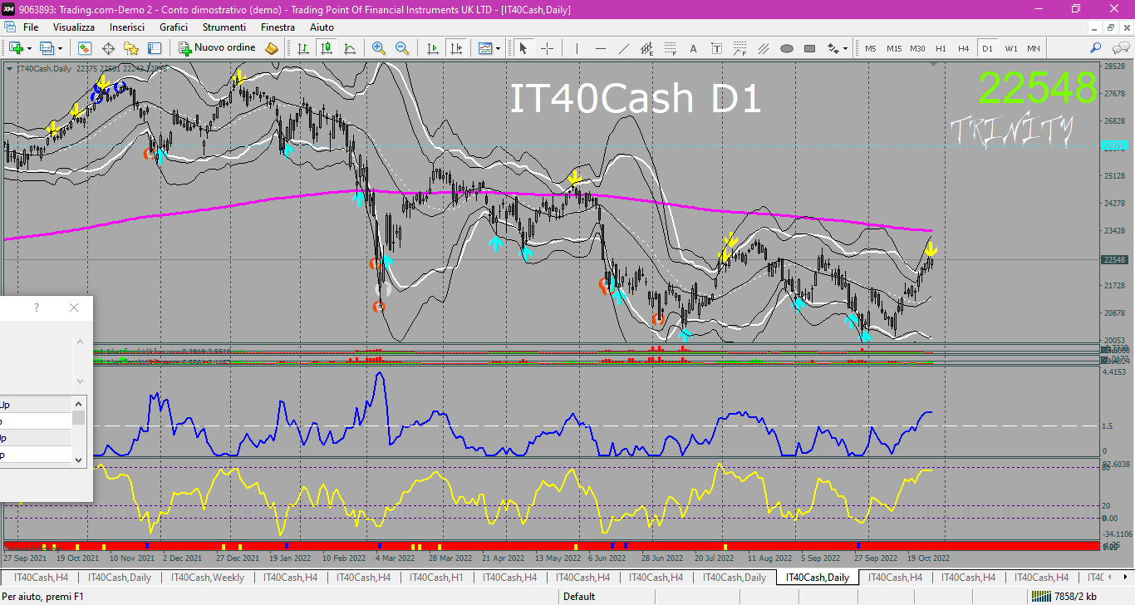Open the File menu
The height and width of the screenshot is (605, 1135).
(x=31, y=27)
